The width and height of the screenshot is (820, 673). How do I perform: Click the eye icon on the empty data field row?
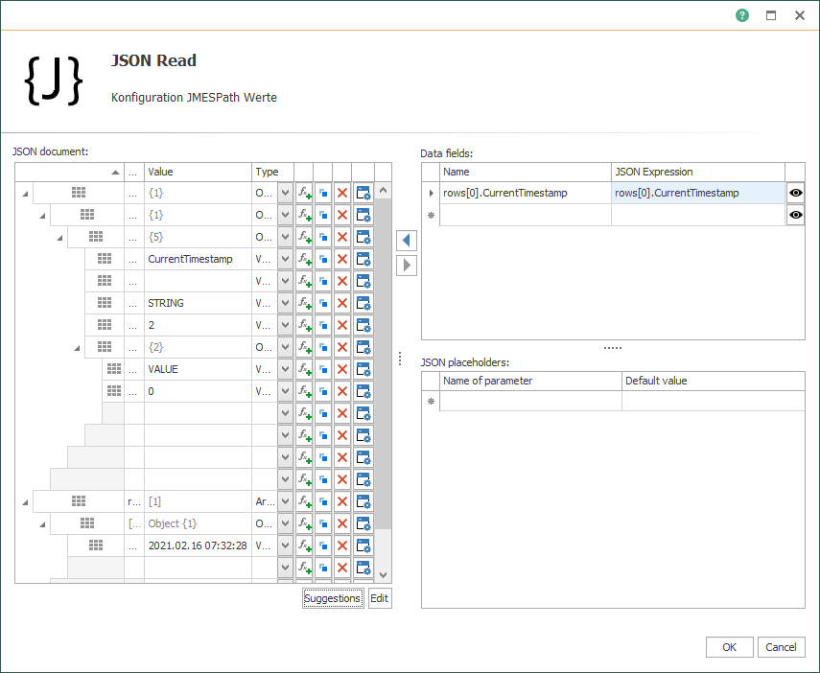(x=796, y=215)
